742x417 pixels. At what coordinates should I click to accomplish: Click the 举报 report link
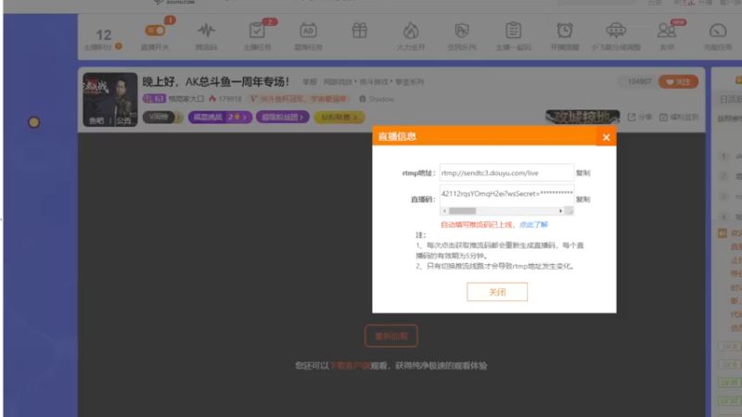310,82
